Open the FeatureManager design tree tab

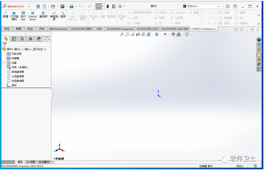point(6,39)
